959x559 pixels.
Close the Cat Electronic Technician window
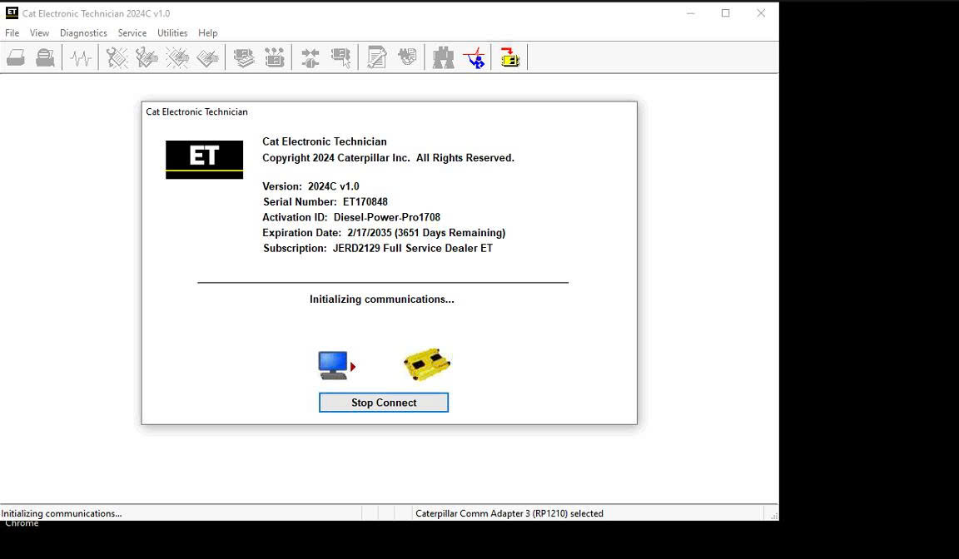point(761,12)
